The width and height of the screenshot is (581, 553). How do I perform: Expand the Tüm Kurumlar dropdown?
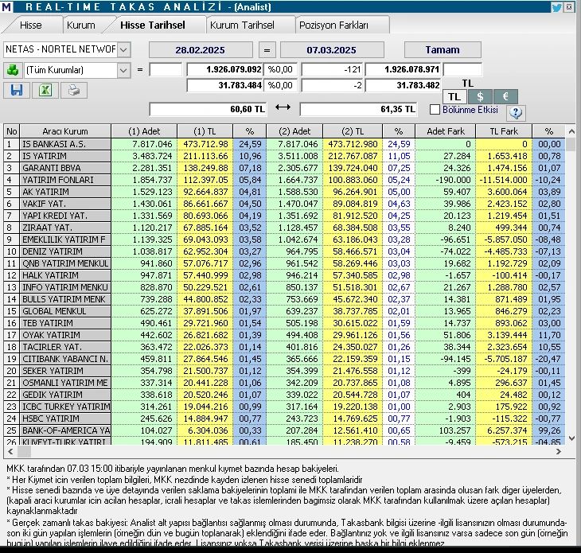pyautogui.click(x=123, y=70)
